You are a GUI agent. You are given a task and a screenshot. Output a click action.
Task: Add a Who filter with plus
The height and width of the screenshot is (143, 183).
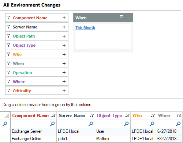(x=64, y=54)
